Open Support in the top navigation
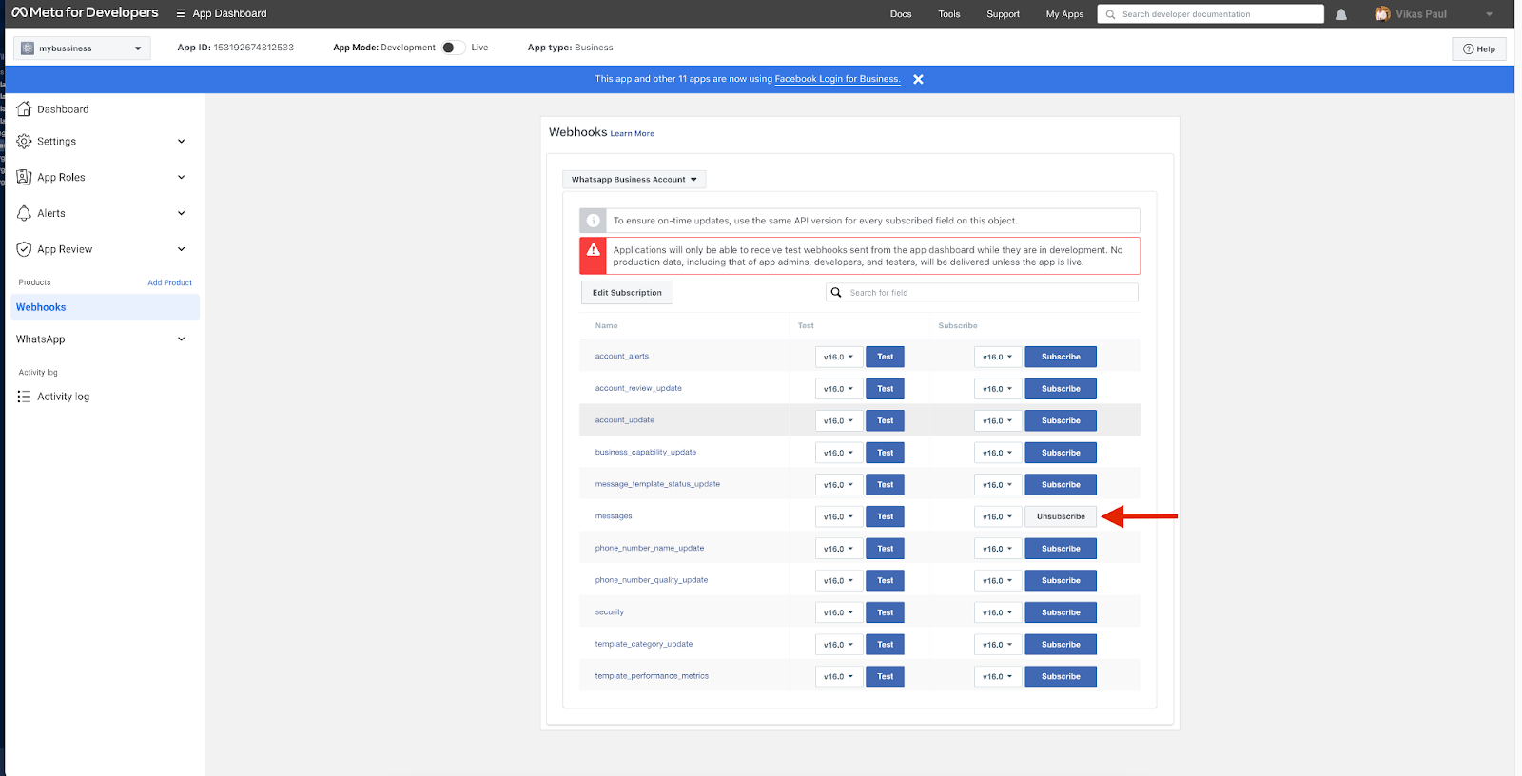The width and height of the screenshot is (1522, 776). (1003, 14)
